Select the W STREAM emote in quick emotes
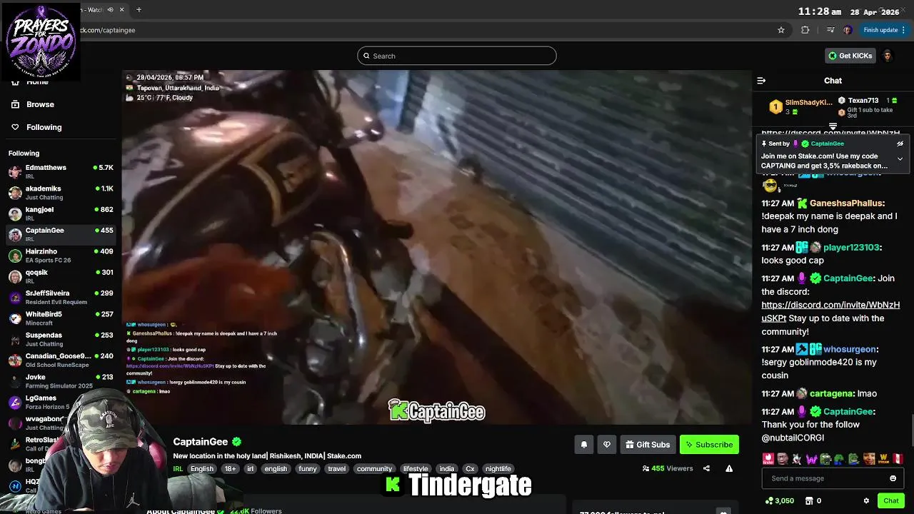Viewport: 914px width, 514px height. [883, 459]
